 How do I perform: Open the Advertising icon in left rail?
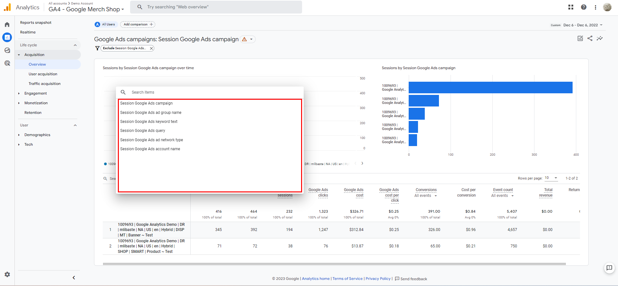7,63
